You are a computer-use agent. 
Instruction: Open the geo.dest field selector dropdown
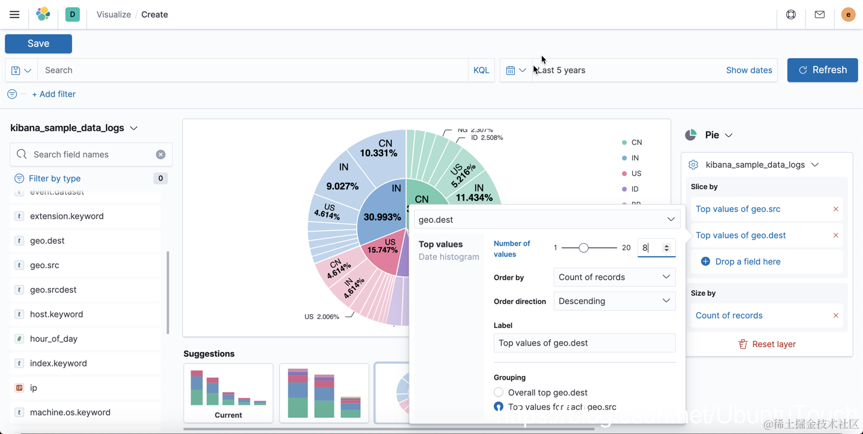pos(547,220)
